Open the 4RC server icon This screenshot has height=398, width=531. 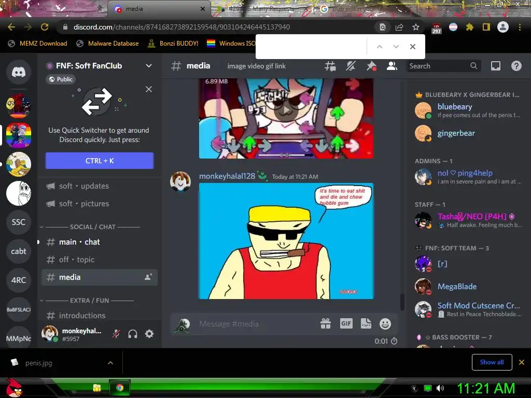coord(19,280)
